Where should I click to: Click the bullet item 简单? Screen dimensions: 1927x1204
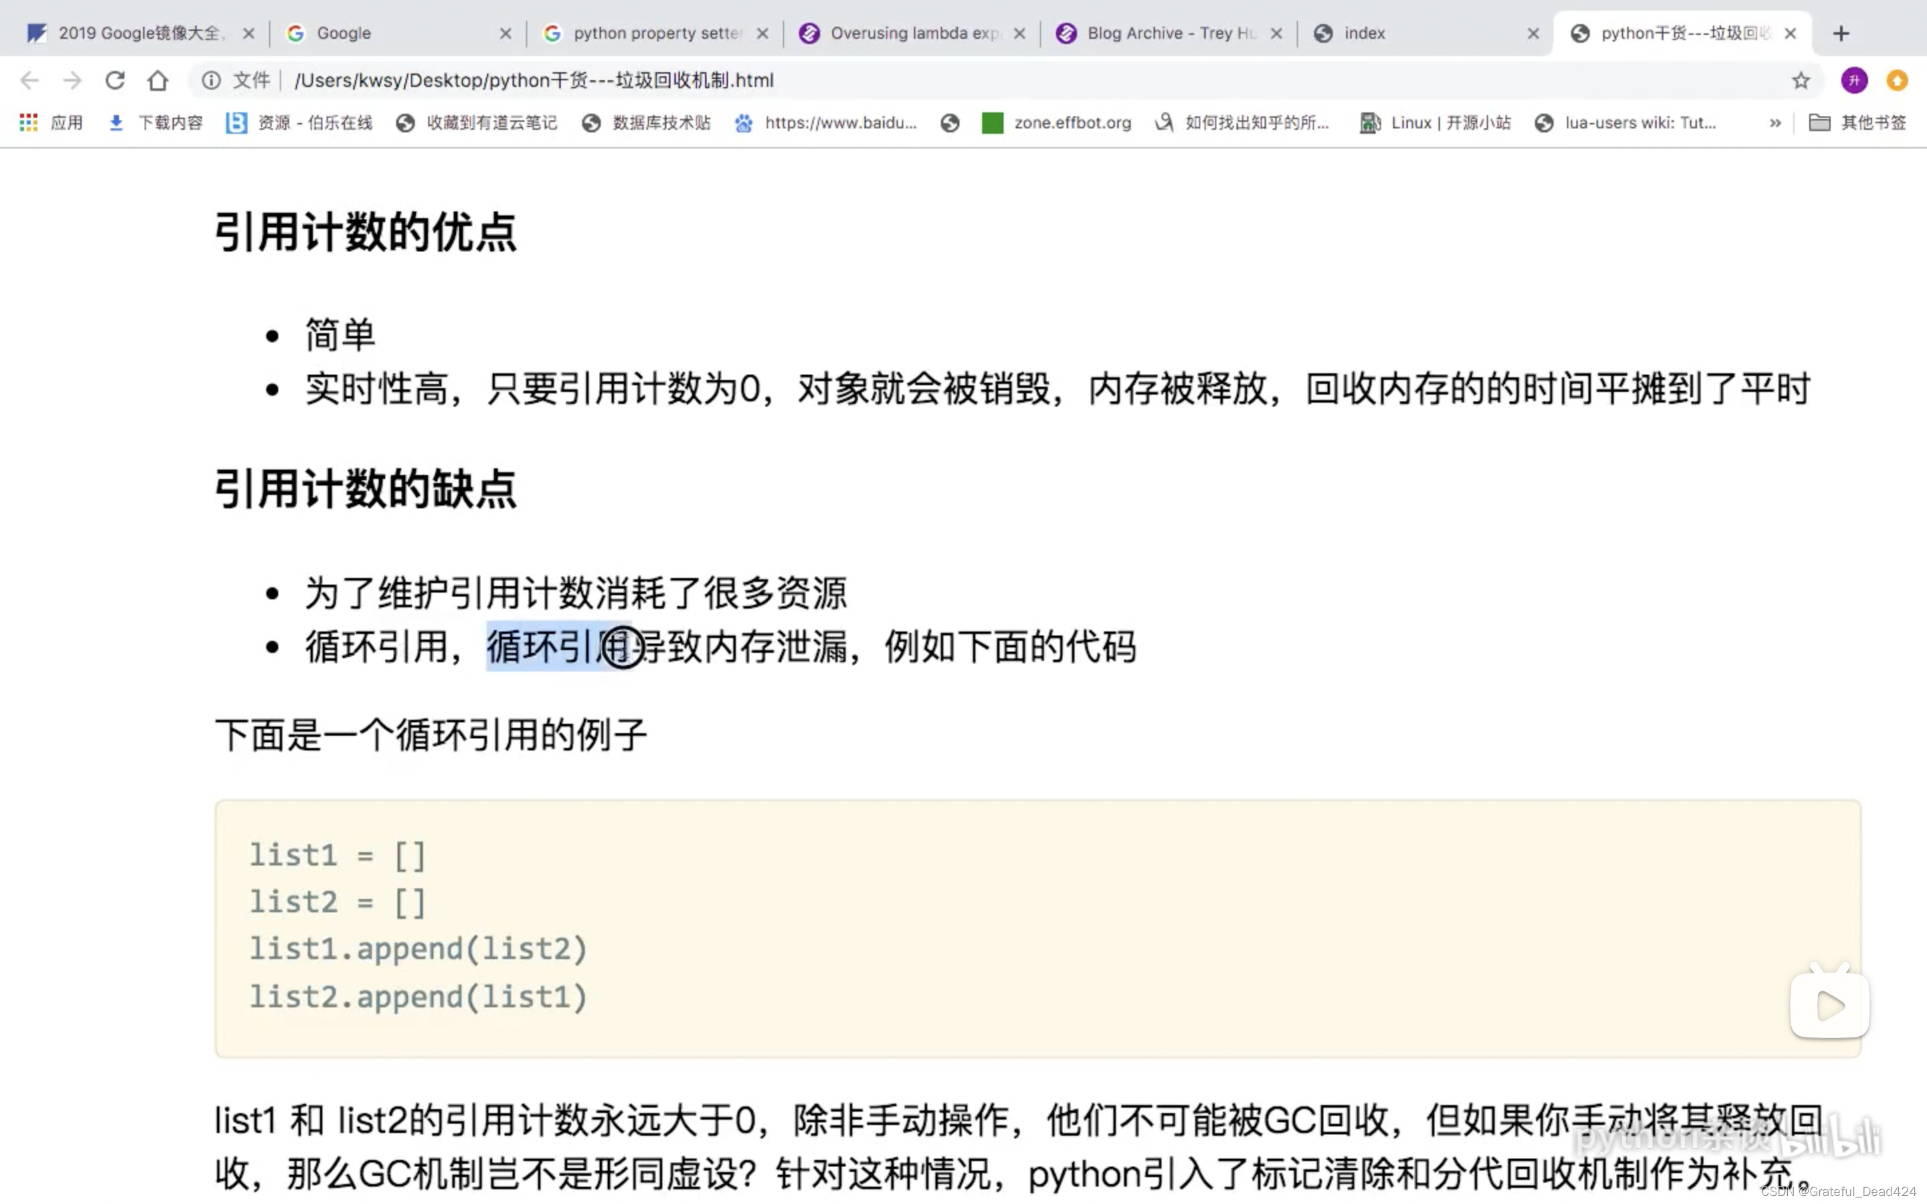(340, 334)
